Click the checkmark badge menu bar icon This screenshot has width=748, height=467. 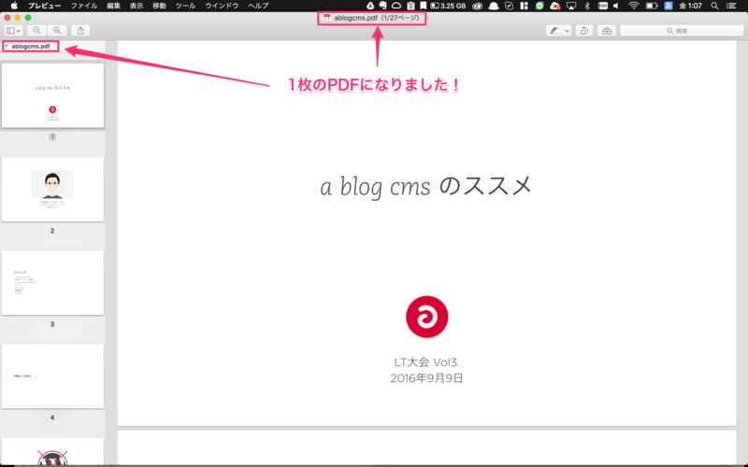[509, 6]
